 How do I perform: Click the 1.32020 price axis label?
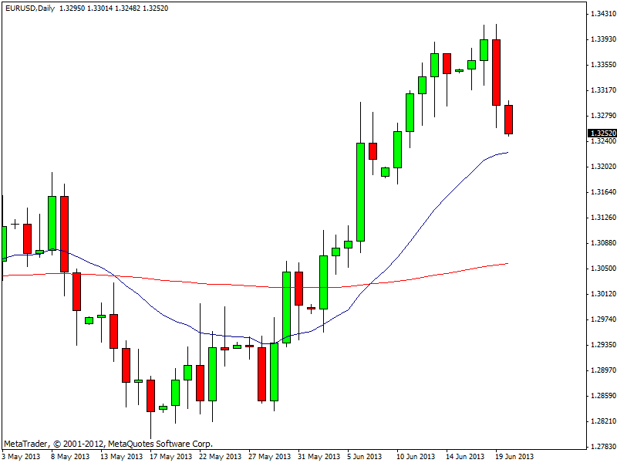coord(602,167)
